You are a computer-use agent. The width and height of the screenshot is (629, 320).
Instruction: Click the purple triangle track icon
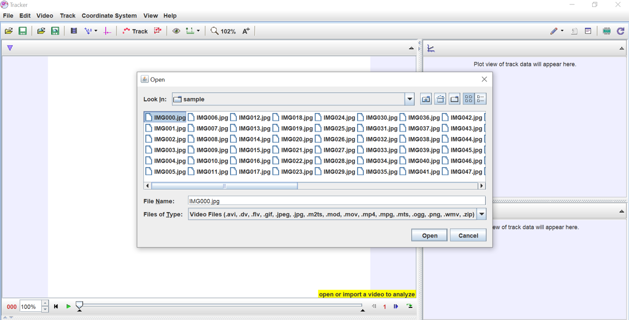pyautogui.click(x=10, y=48)
